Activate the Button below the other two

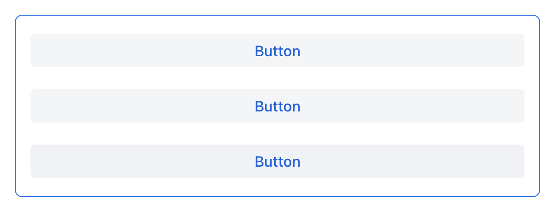click(277, 161)
